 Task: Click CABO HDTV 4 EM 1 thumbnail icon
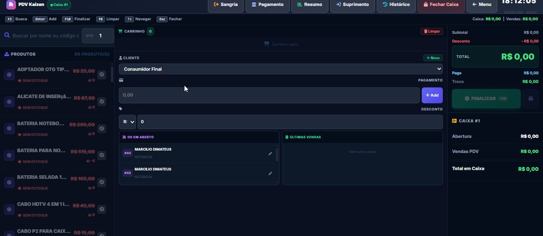coord(9,210)
